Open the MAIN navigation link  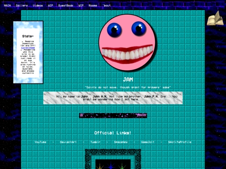click(8, 5)
